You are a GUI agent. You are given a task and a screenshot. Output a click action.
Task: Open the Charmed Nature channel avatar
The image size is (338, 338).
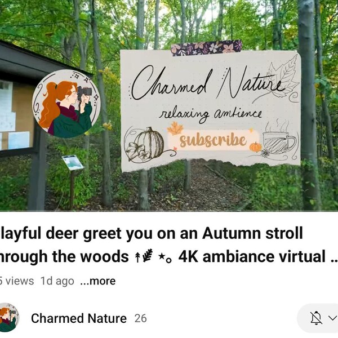coord(8,318)
